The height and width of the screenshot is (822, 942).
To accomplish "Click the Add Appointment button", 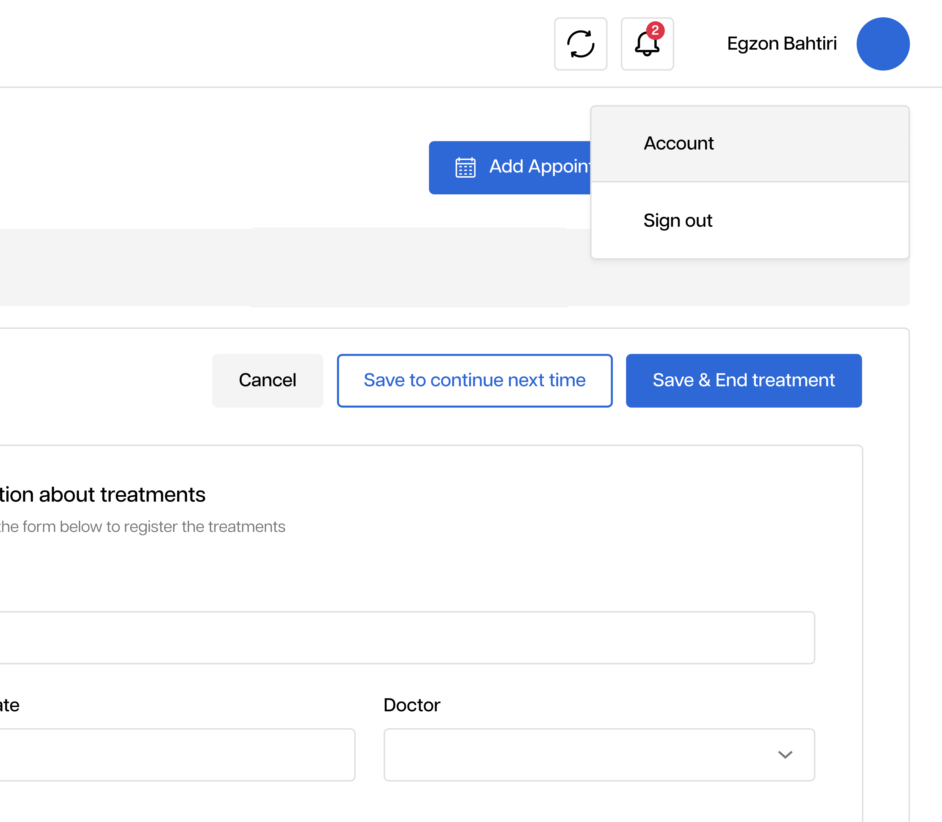I will tap(519, 168).
